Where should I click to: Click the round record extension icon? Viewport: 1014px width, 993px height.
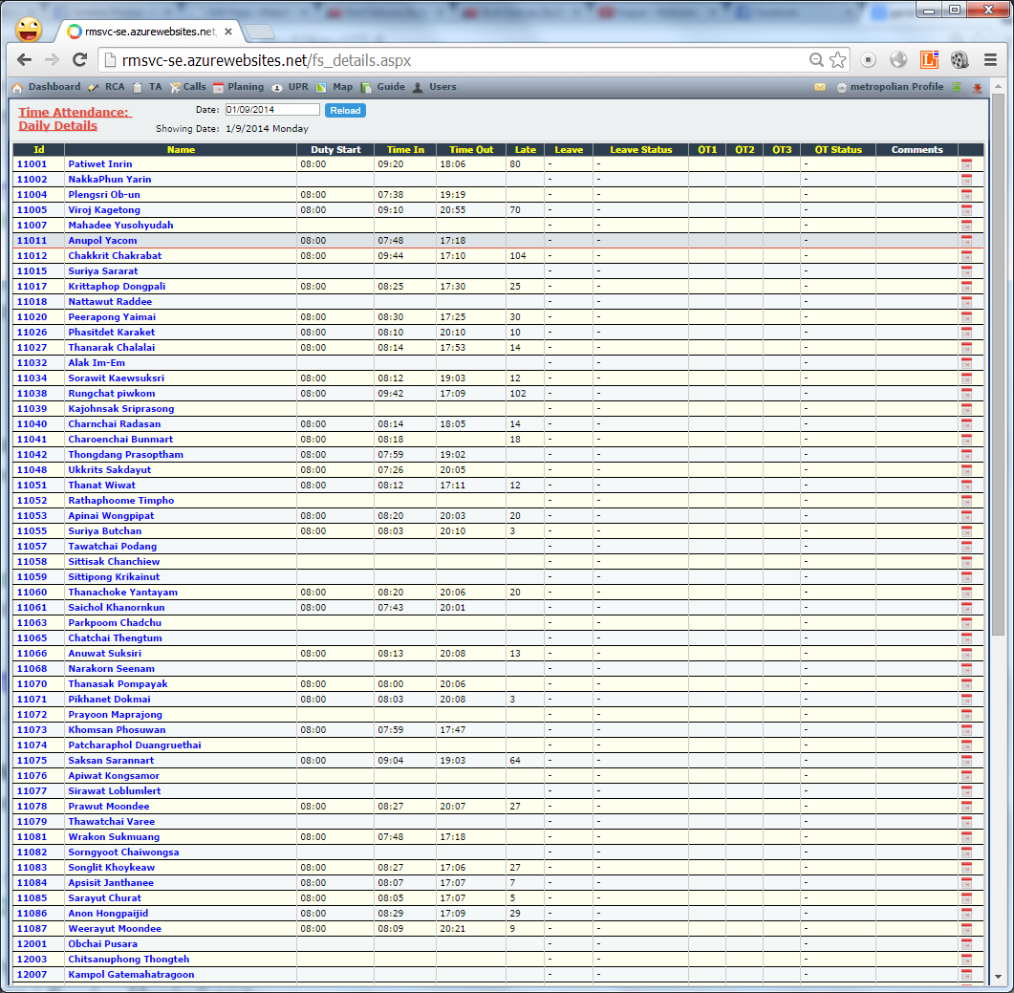click(x=869, y=60)
